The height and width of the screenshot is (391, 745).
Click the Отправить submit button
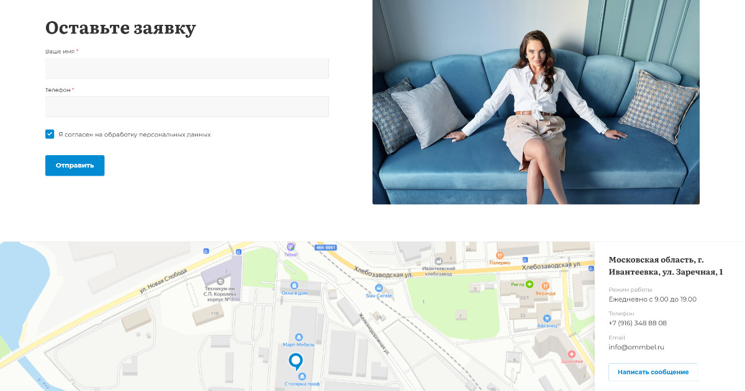74,166
